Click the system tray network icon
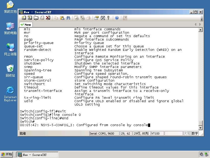The image size is (210, 158). (x=206, y=155)
